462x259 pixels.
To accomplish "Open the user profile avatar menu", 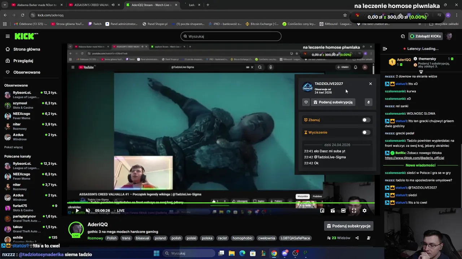I will pos(449,36).
